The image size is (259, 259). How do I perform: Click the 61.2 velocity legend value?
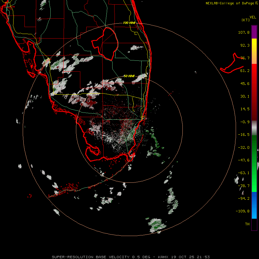click(245, 71)
